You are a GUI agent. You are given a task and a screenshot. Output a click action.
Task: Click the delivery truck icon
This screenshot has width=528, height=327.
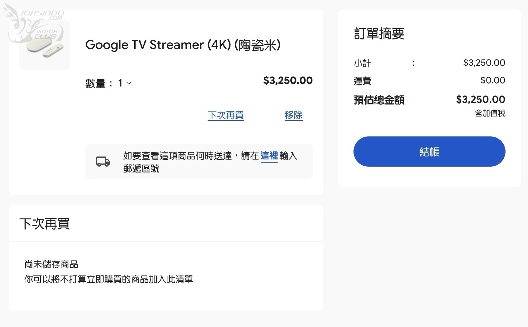pos(103,161)
